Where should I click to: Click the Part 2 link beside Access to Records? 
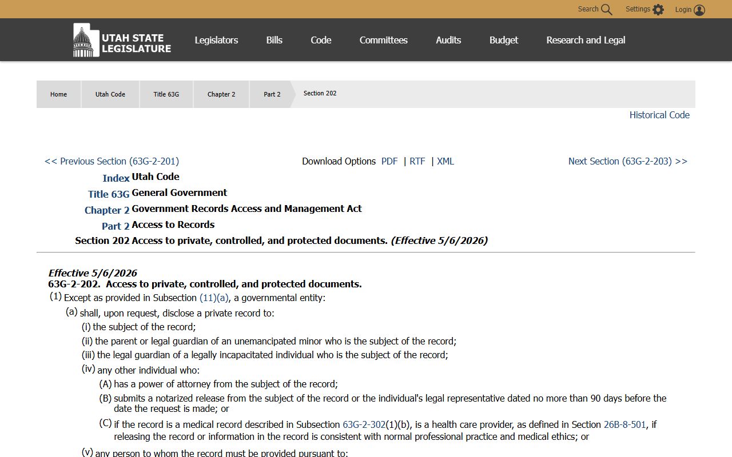pos(116,226)
